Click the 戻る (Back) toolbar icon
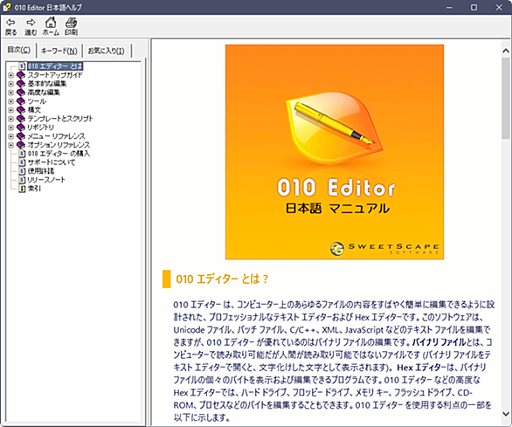Screen dimensions: 512x427 tap(10, 26)
